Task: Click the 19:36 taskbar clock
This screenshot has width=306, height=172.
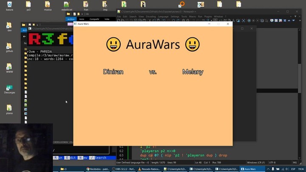Action: click(301, 169)
